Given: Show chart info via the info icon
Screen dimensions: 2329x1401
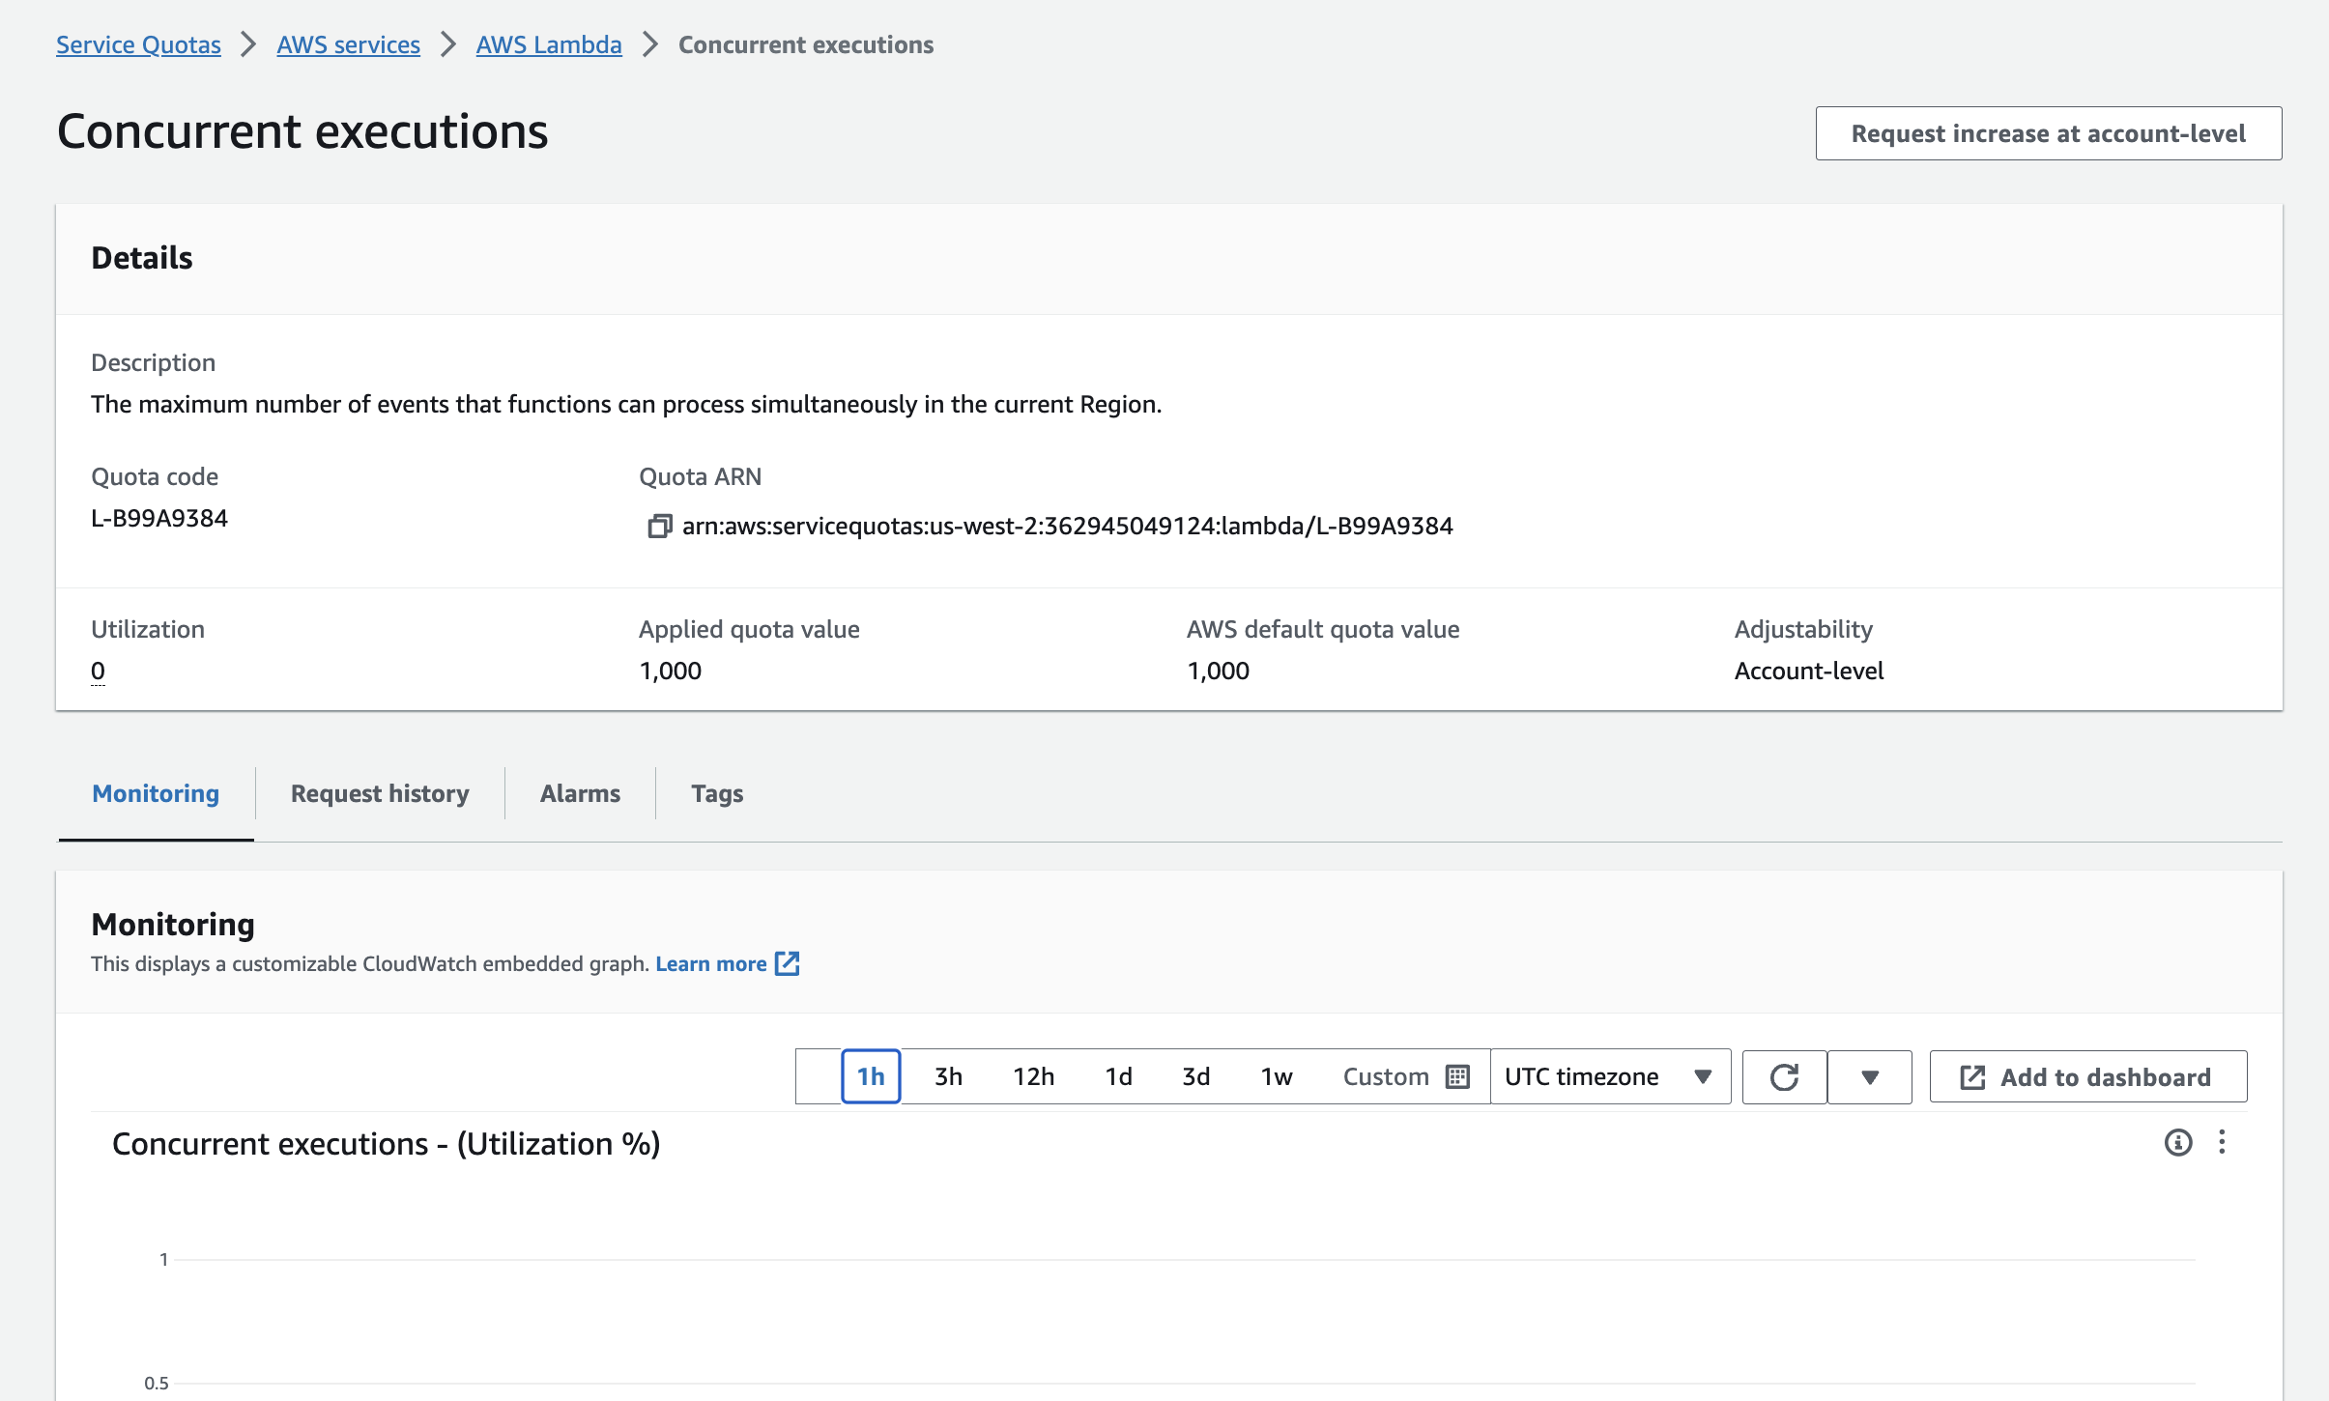Looking at the screenshot, I should tap(2177, 1143).
